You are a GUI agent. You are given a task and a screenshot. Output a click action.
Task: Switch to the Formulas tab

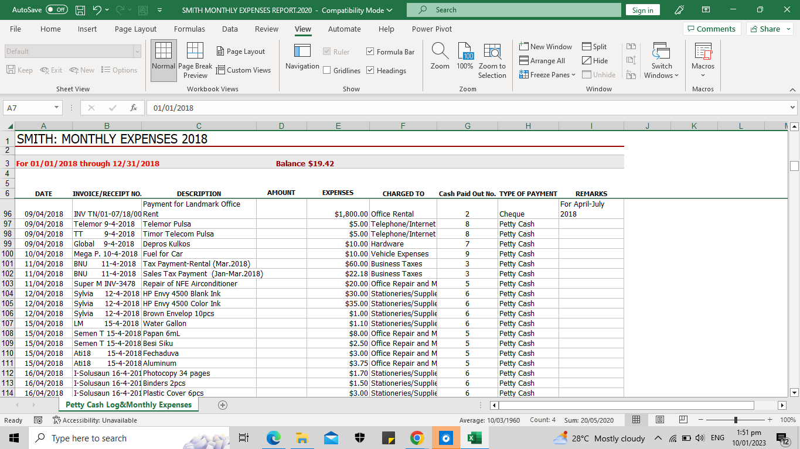pyautogui.click(x=189, y=29)
